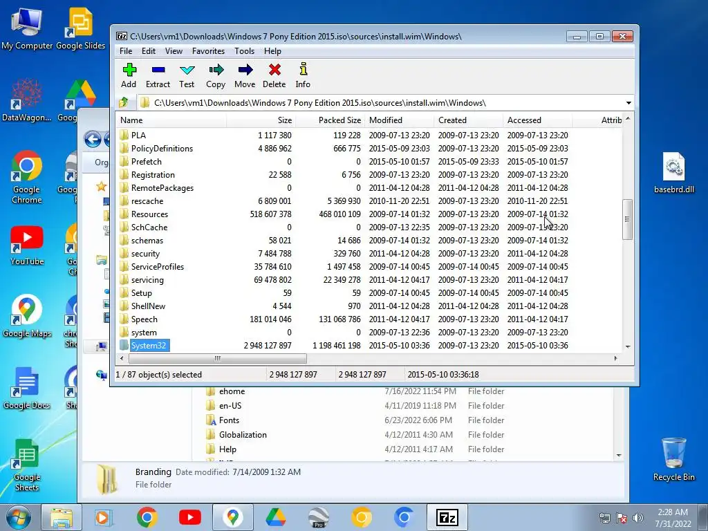The height and width of the screenshot is (531, 708).
Task: Sort by the Modified column header
Action: point(399,120)
